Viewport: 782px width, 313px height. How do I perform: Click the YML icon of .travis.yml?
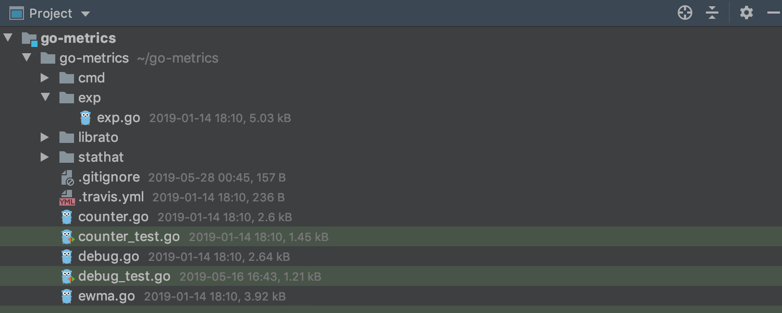pyautogui.click(x=67, y=197)
